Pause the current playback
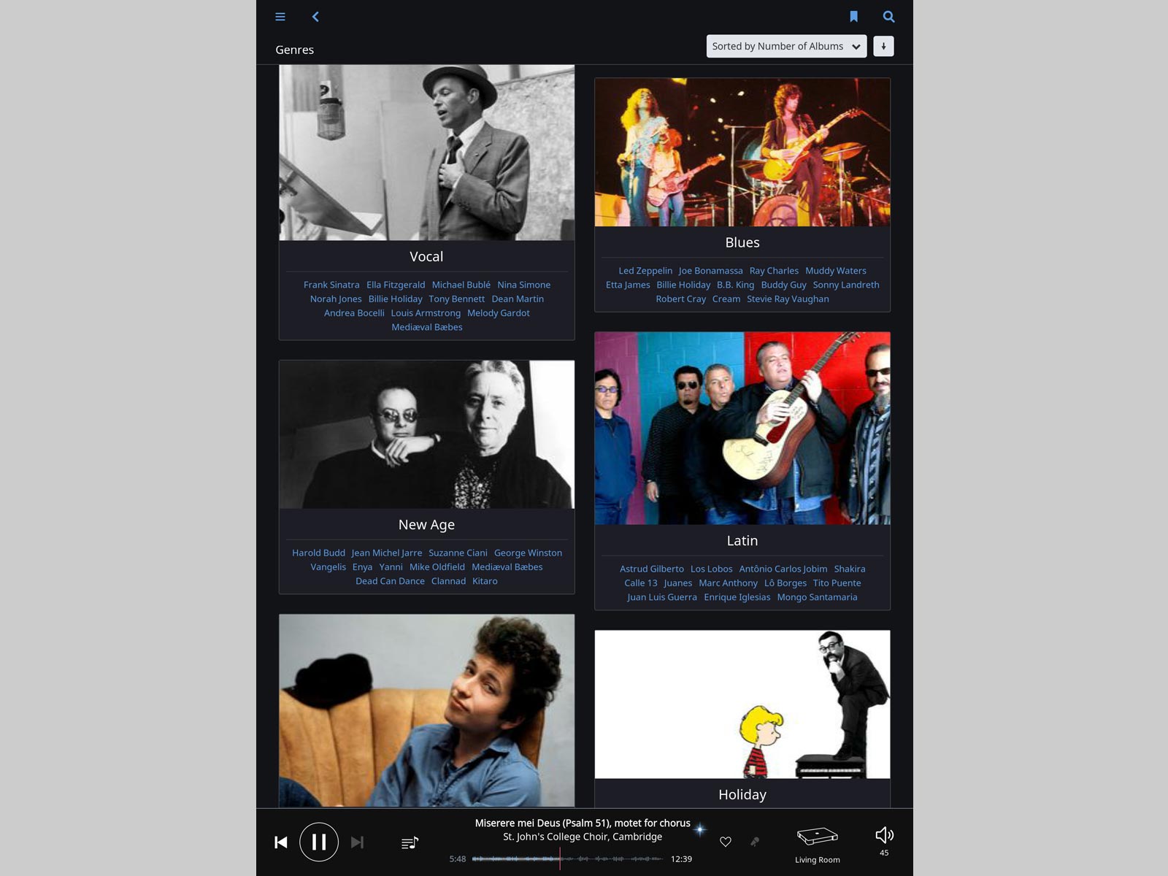This screenshot has width=1168, height=876. [x=319, y=842]
